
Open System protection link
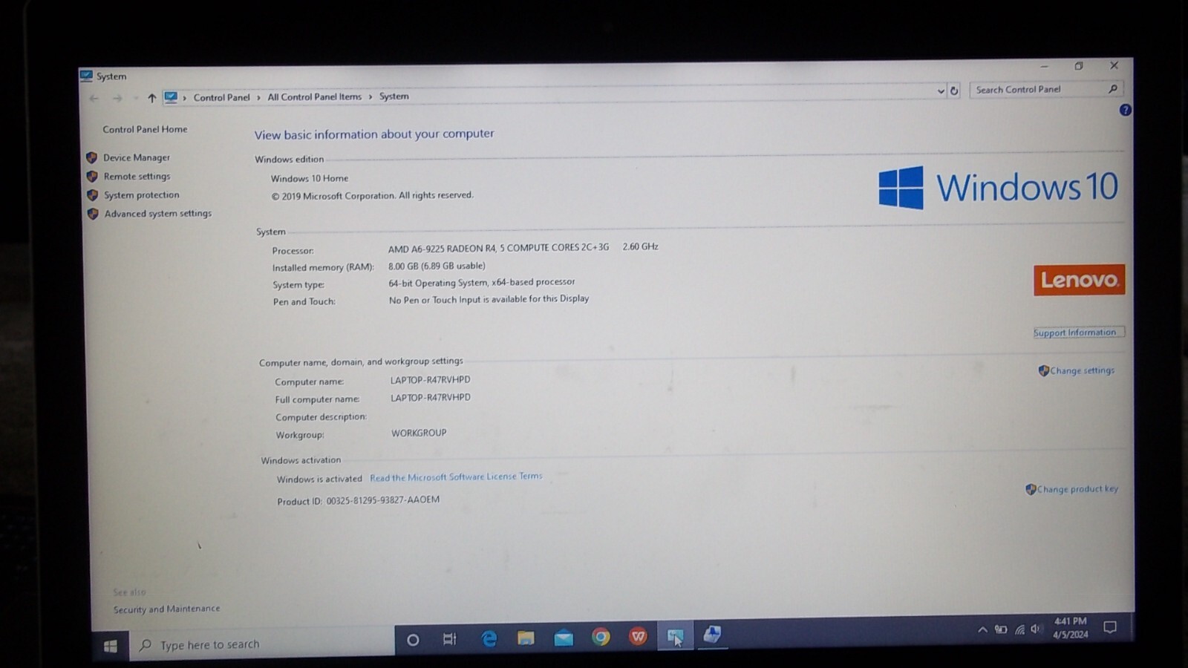[x=142, y=194]
